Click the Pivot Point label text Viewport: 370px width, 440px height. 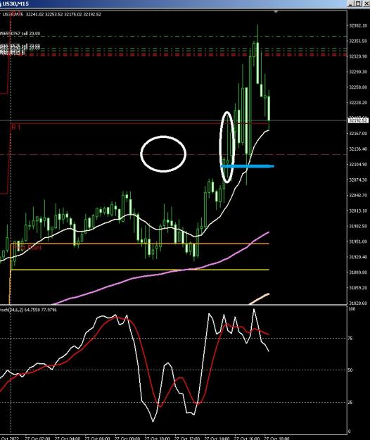click(x=27, y=248)
